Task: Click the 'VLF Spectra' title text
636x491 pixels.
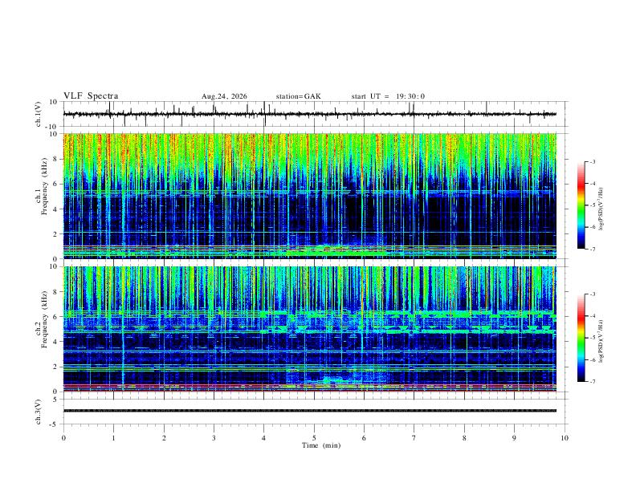Action: [91, 96]
